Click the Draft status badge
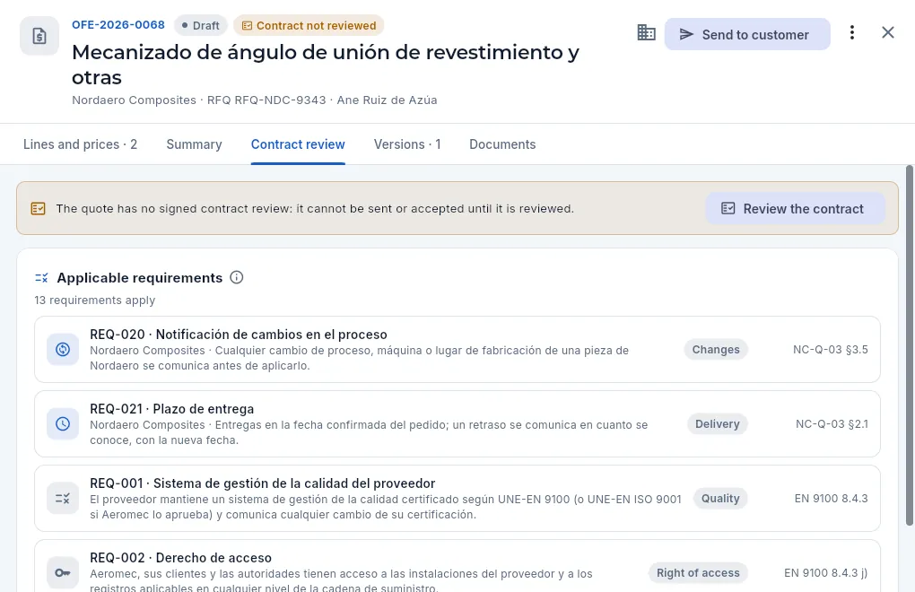This screenshot has height=592, width=915. (201, 26)
